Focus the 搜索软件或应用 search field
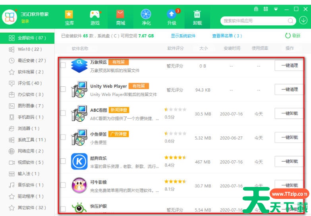This screenshot has height=216, width=311. (x=254, y=21)
